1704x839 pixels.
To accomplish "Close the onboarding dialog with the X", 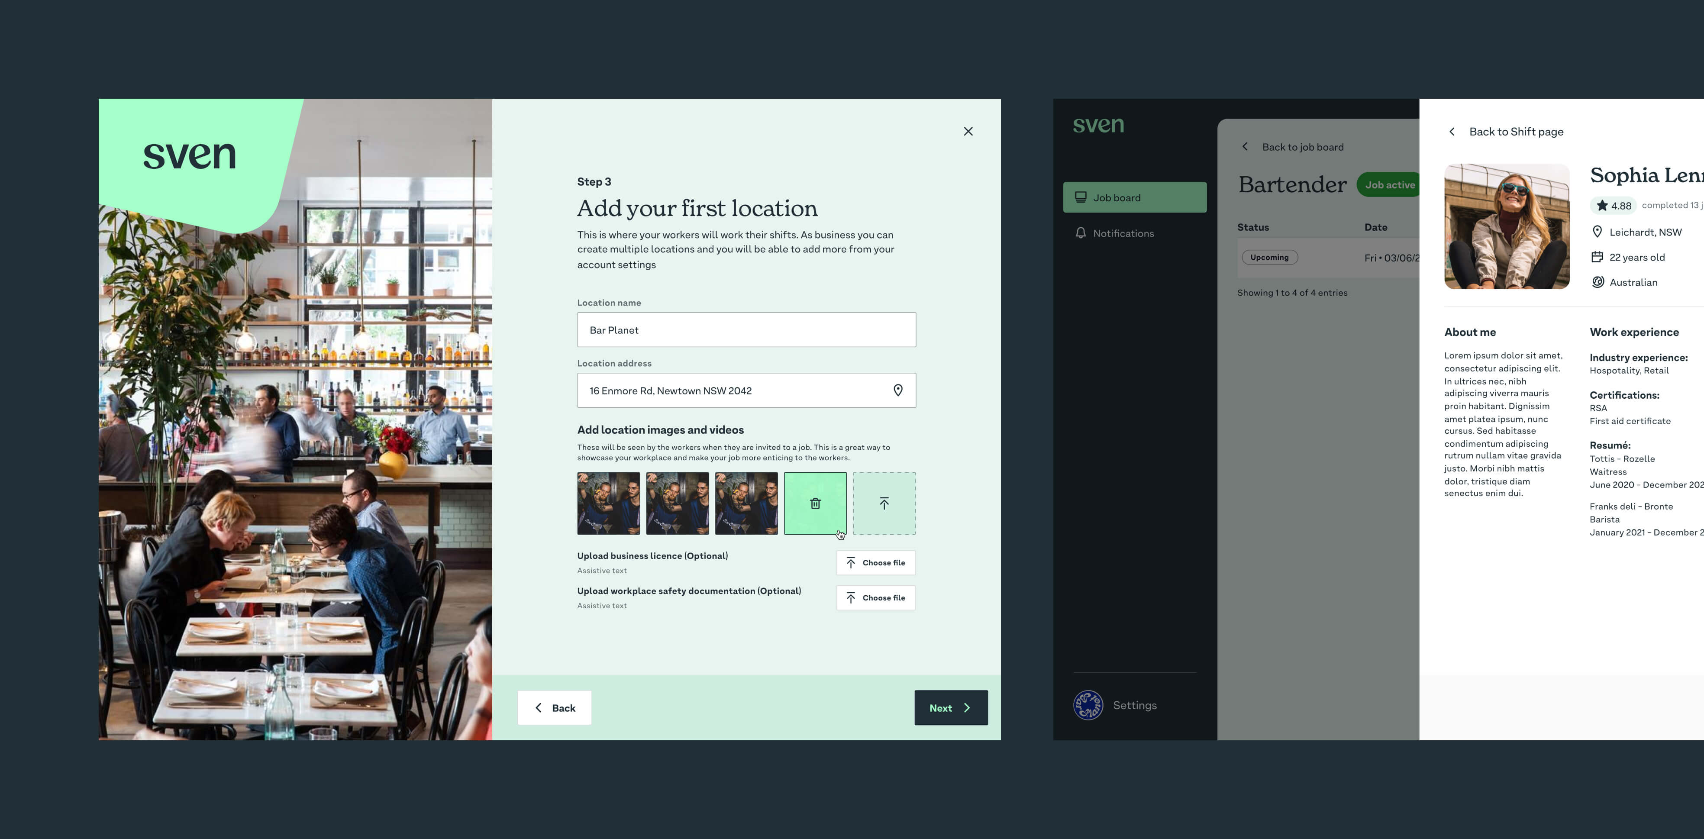I will tap(968, 132).
